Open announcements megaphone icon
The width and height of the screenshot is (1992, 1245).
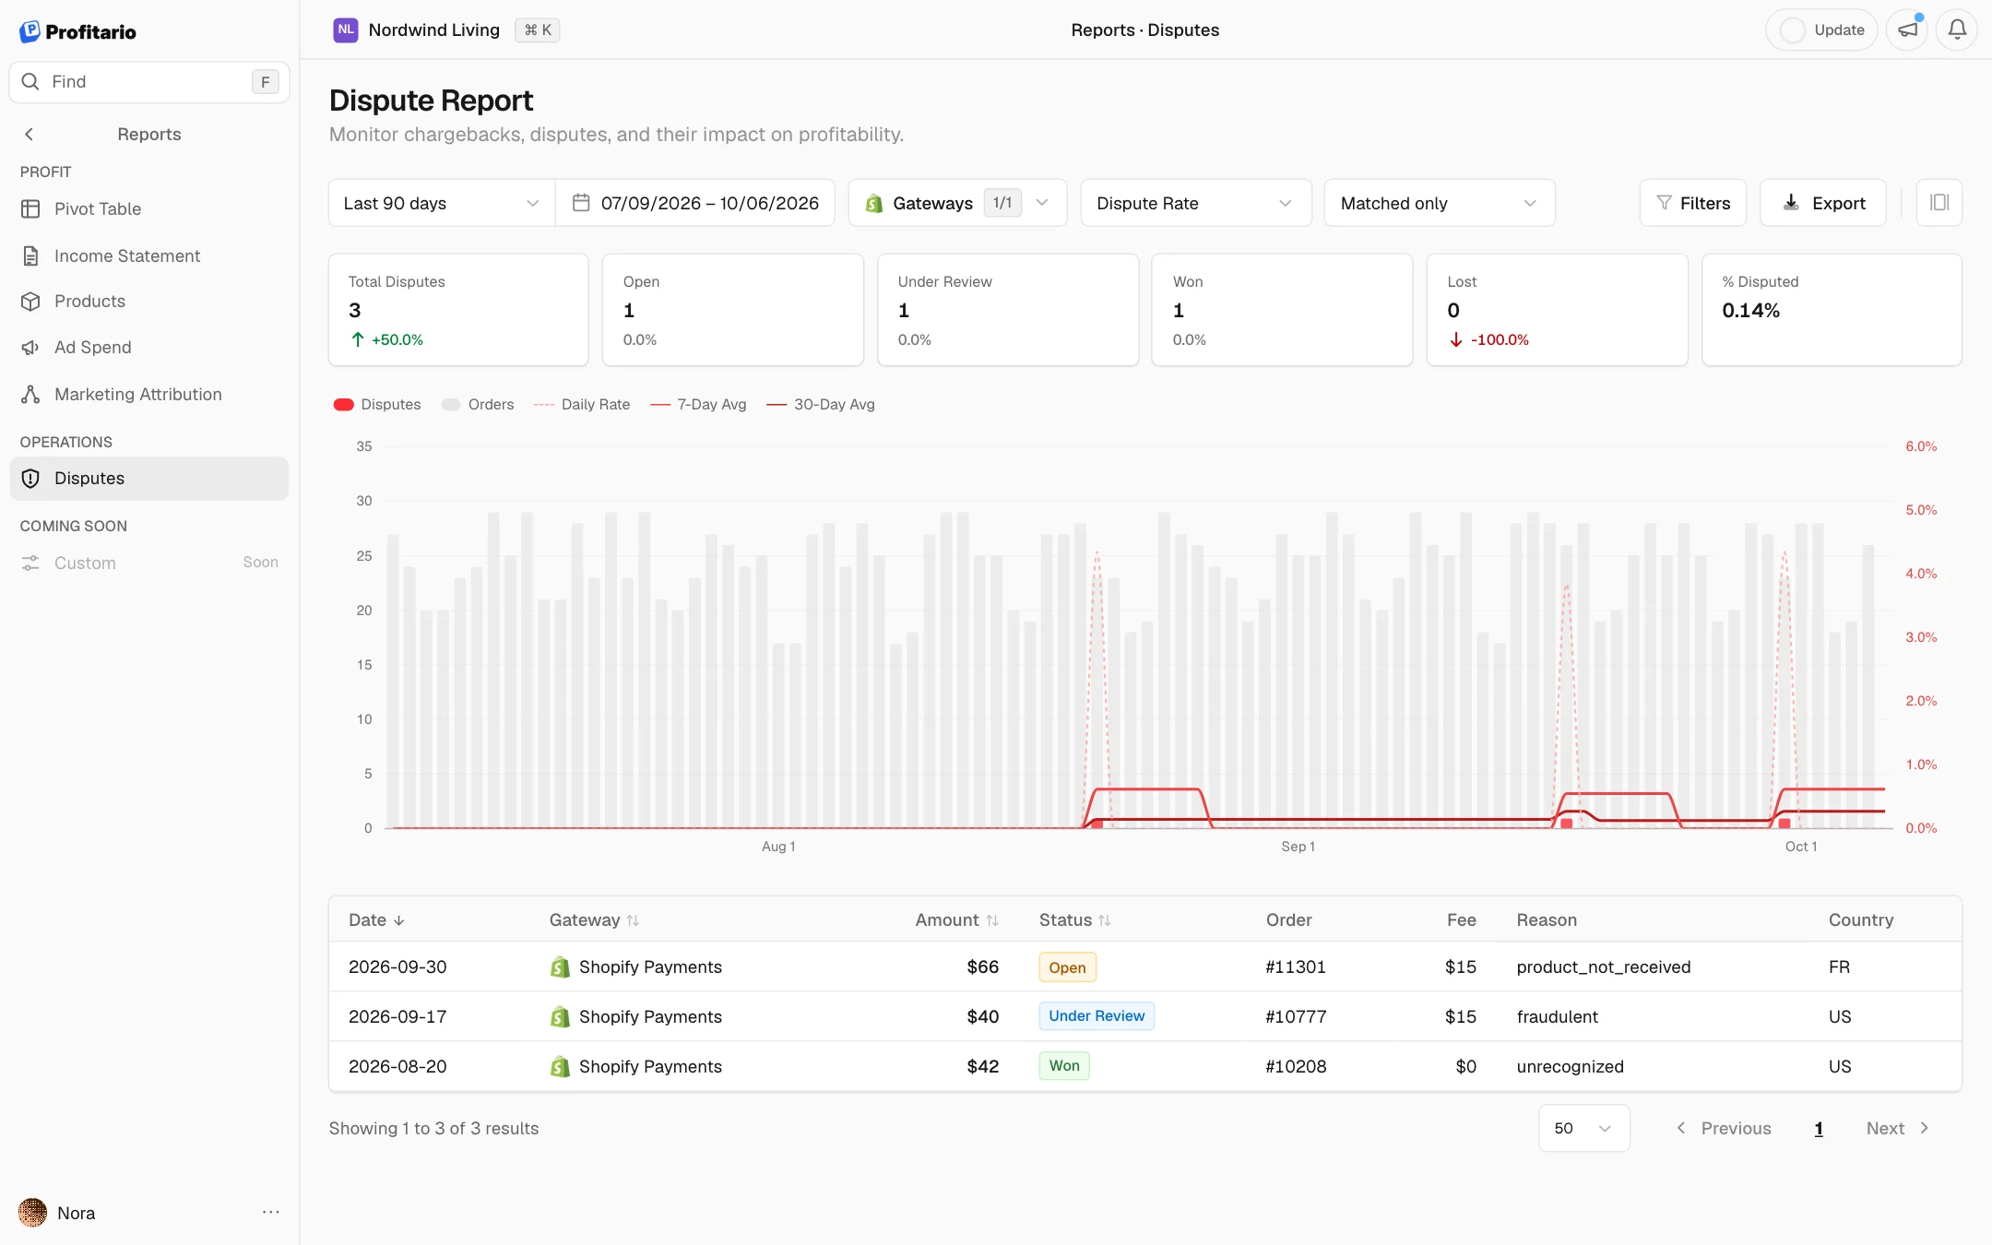[1907, 30]
